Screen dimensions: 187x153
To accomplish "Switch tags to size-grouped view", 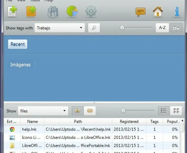I will click(176, 28).
